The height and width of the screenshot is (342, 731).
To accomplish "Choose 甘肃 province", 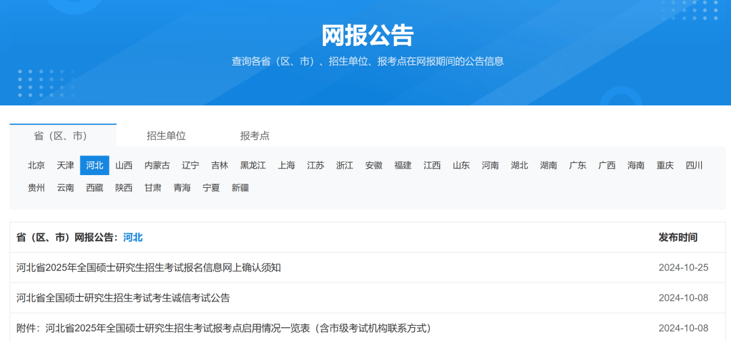I will [153, 188].
